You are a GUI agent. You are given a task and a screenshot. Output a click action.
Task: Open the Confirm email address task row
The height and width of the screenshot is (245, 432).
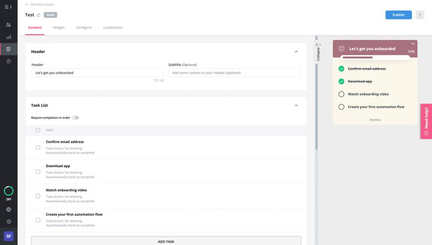[x=166, y=148]
